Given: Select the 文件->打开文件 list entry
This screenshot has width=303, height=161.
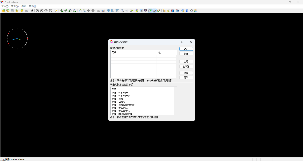Looking at the screenshot, I should (119, 93).
